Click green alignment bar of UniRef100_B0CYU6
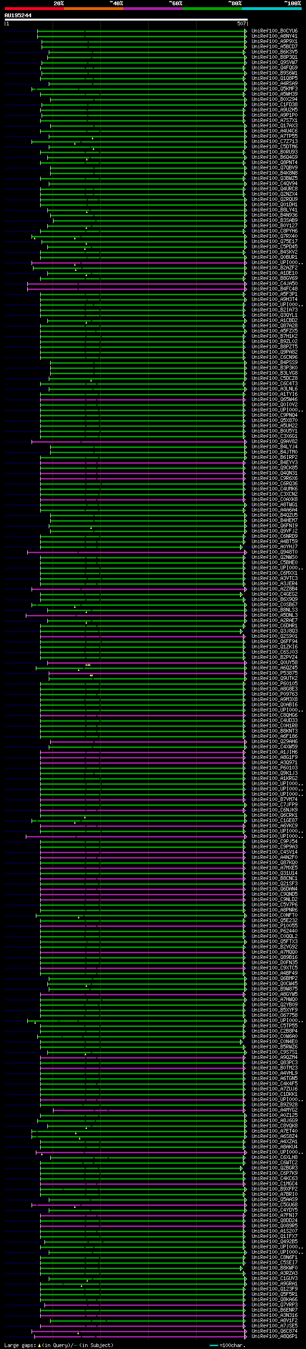Screen dimensions: 306x1349 [142, 31]
